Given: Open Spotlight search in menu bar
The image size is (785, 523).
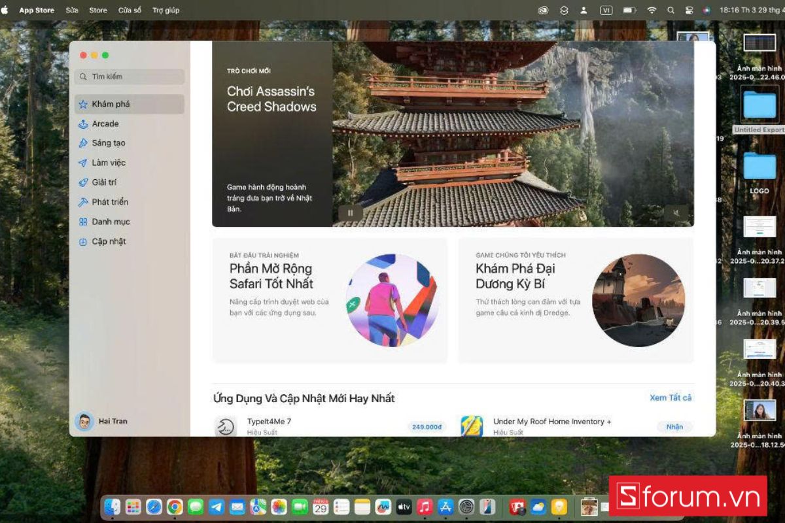Looking at the screenshot, I should click(671, 10).
